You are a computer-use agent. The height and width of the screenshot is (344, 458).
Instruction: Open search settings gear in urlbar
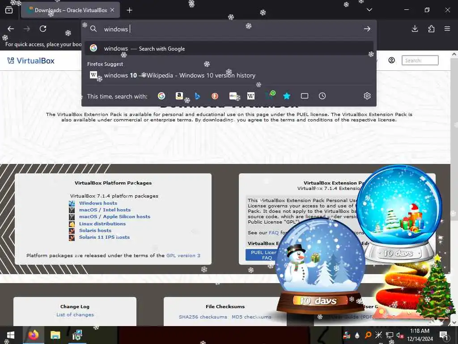[x=367, y=96]
